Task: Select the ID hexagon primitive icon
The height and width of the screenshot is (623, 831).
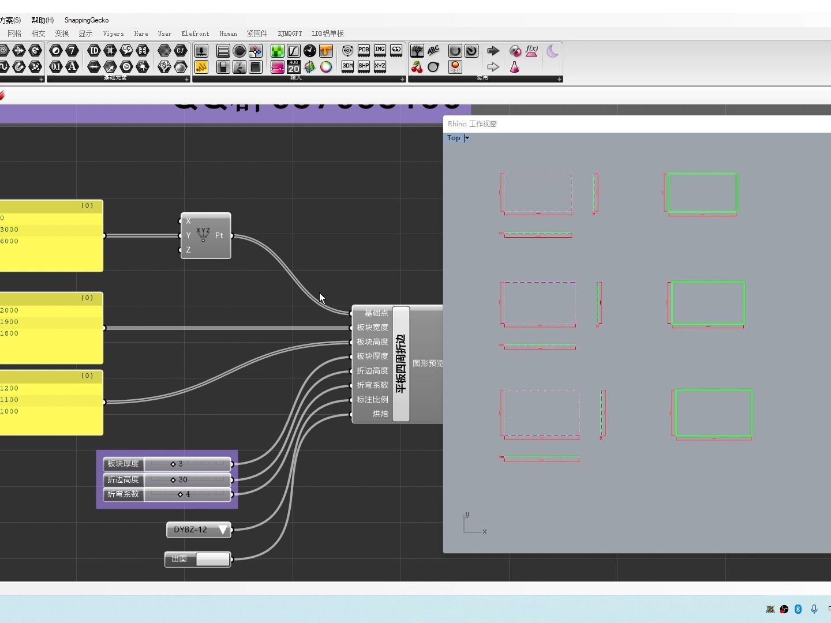Action: coord(94,51)
